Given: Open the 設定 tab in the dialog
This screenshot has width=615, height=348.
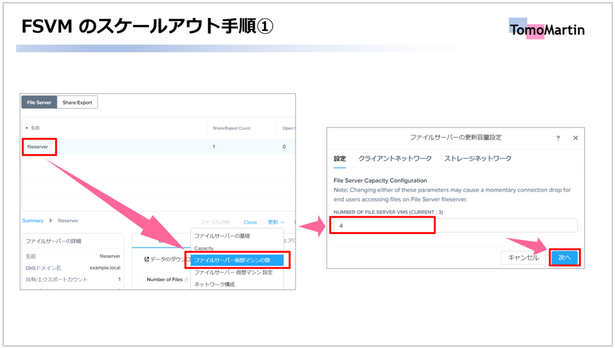Looking at the screenshot, I should tap(340, 159).
